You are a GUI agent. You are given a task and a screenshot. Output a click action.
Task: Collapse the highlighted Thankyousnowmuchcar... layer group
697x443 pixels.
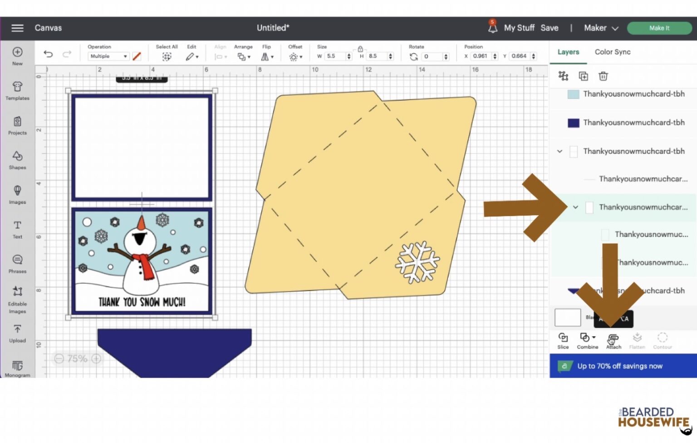click(x=575, y=207)
